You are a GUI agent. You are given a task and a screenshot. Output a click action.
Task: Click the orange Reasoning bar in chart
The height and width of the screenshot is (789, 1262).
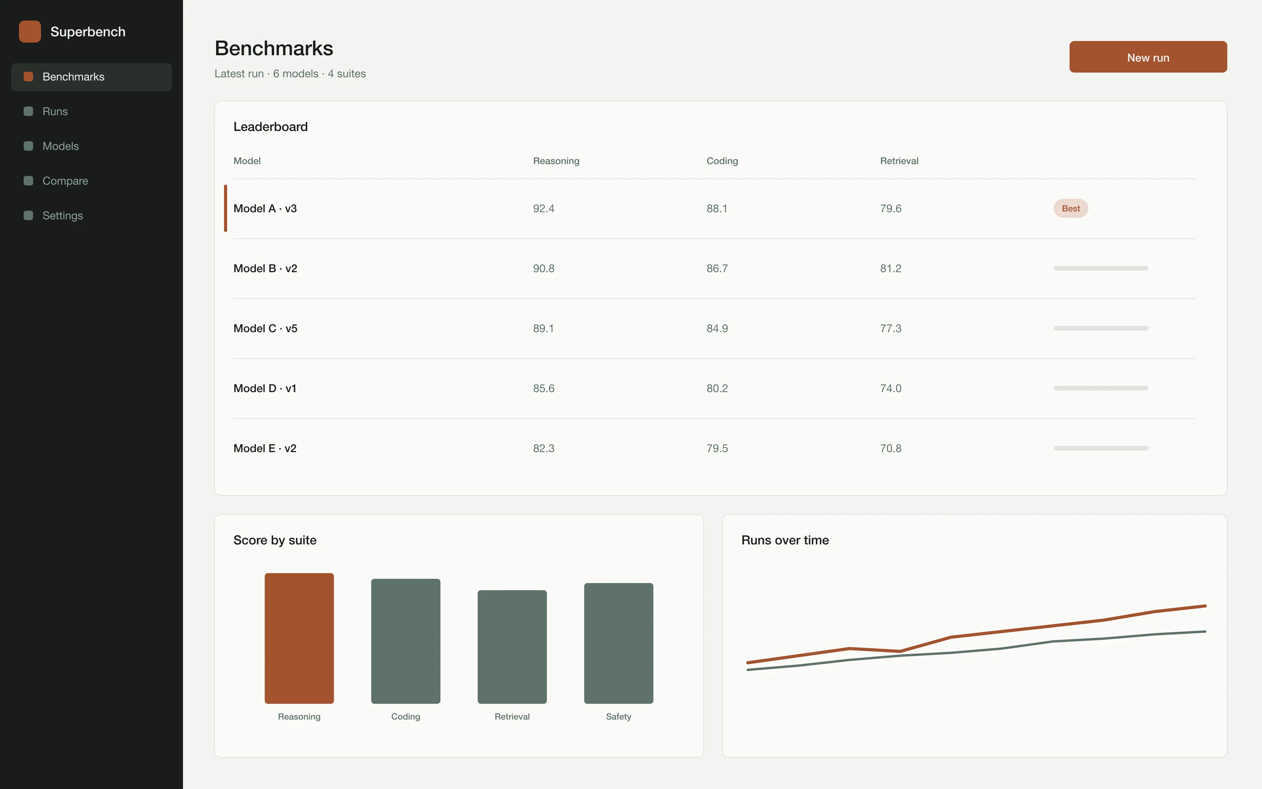pos(299,638)
